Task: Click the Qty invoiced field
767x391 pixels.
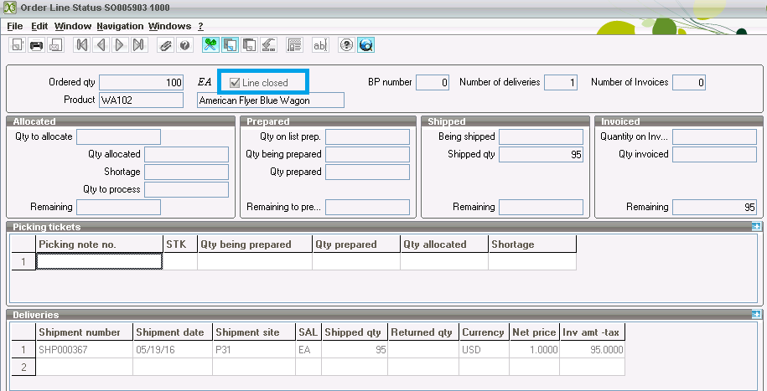Action: click(x=715, y=154)
